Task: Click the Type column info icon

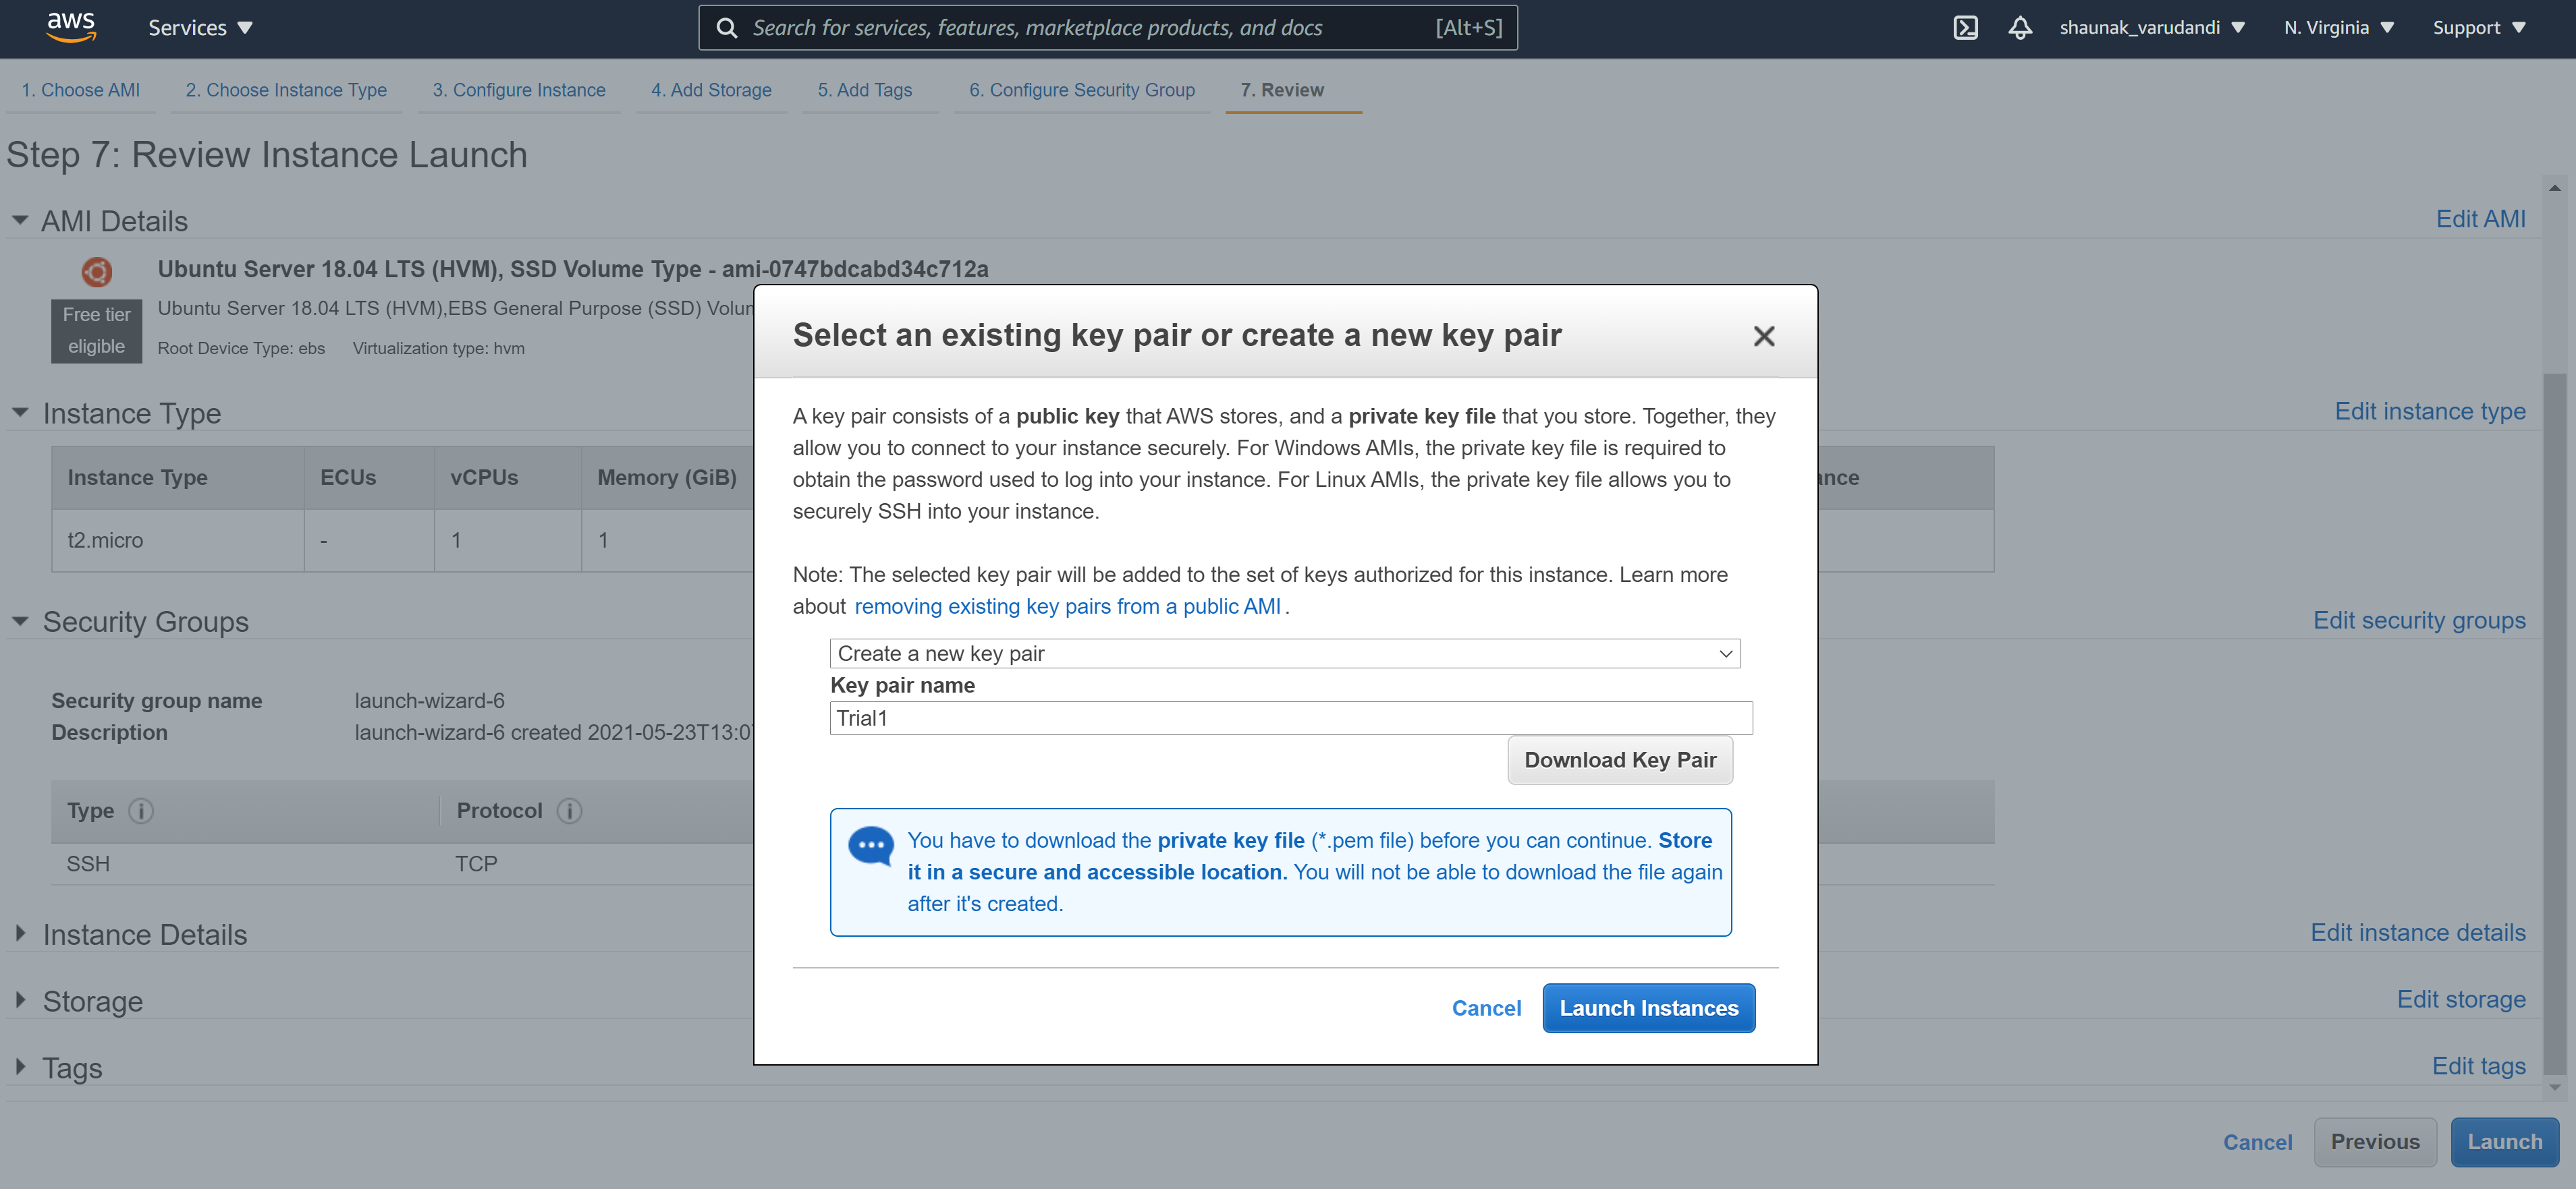Action: pos(141,811)
